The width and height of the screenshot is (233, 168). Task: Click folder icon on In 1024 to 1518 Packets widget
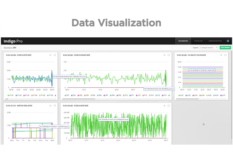225,55
